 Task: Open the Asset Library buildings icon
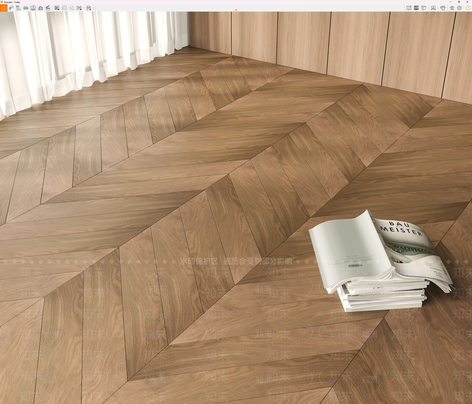pyautogui.click(x=40, y=8)
